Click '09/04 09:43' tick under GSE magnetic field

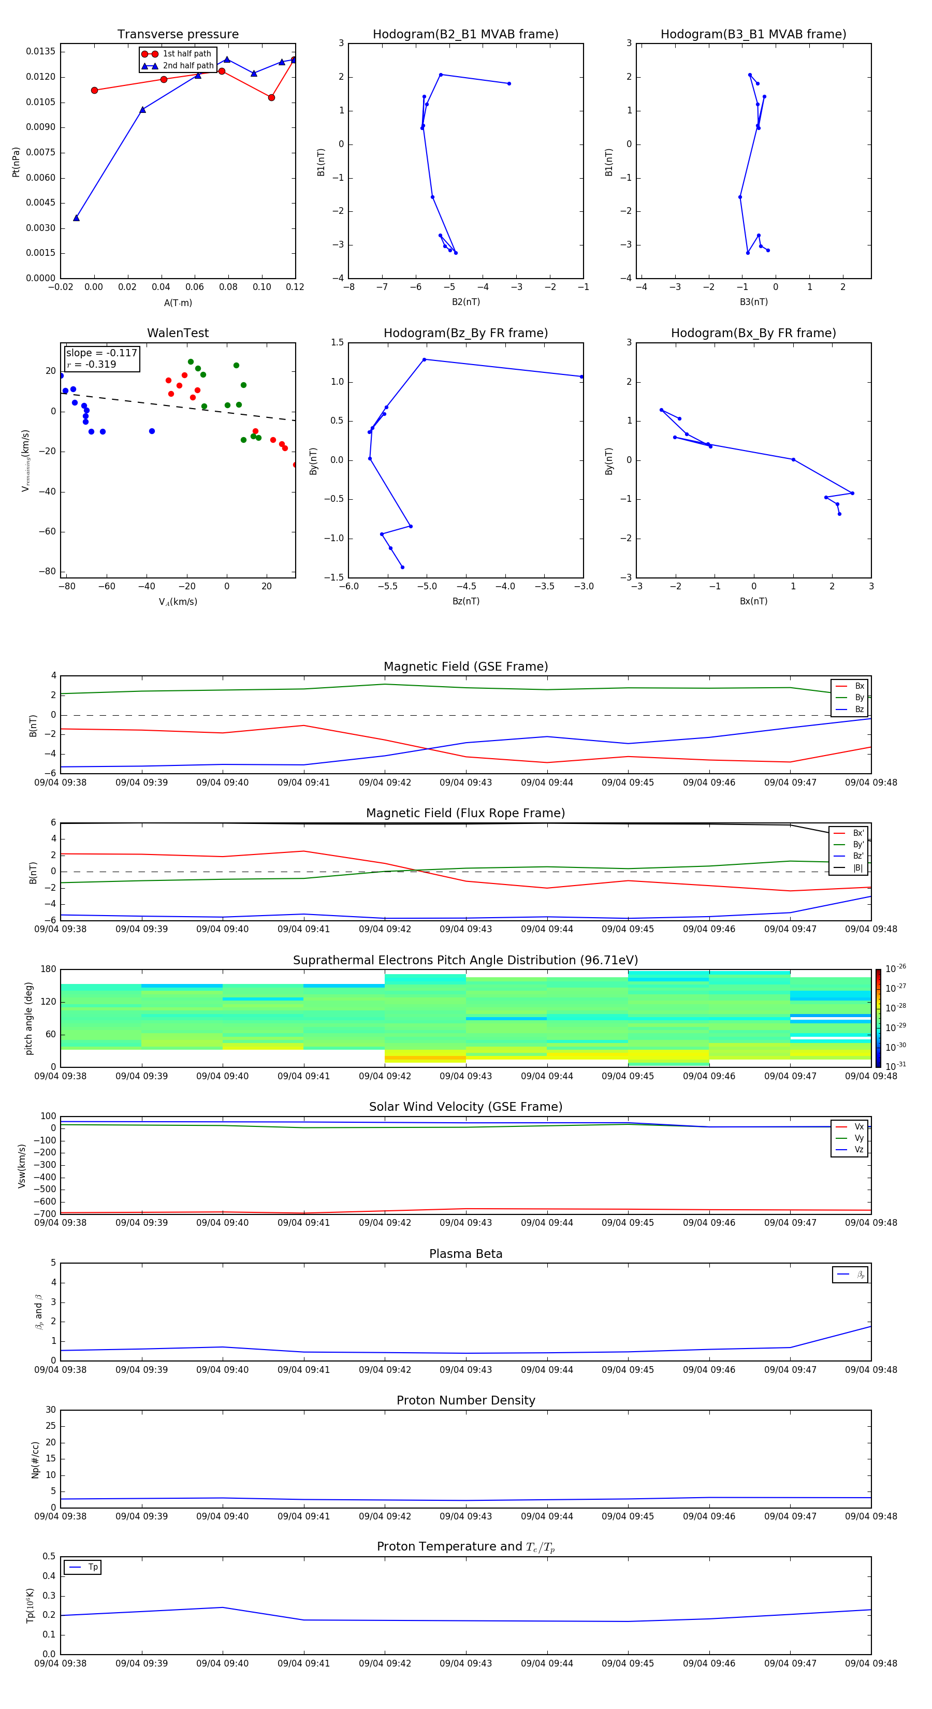coord(465,783)
